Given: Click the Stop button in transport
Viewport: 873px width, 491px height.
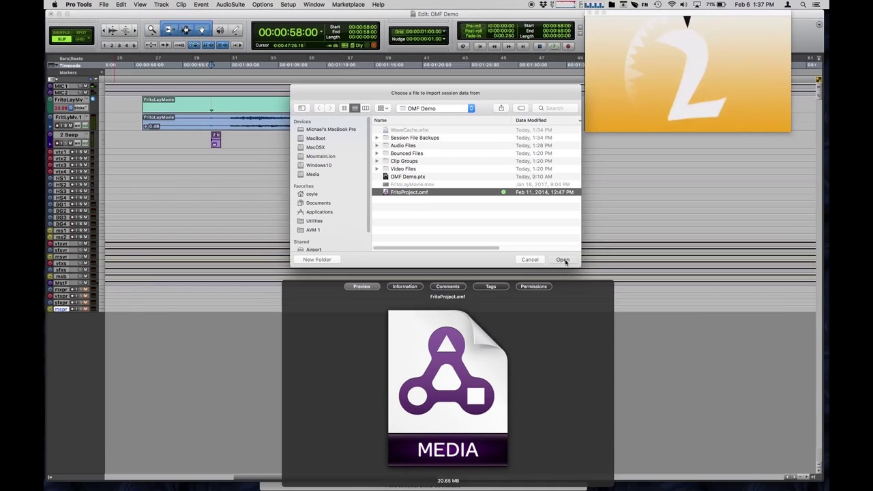Looking at the screenshot, I should pyautogui.click(x=539, y=46).
